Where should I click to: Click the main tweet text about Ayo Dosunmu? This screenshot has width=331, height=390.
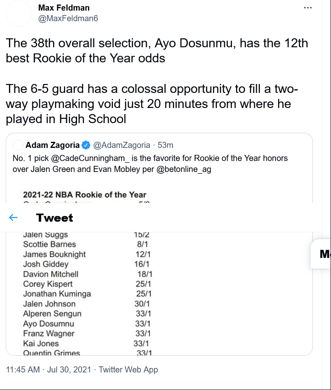tap(157, 81)
